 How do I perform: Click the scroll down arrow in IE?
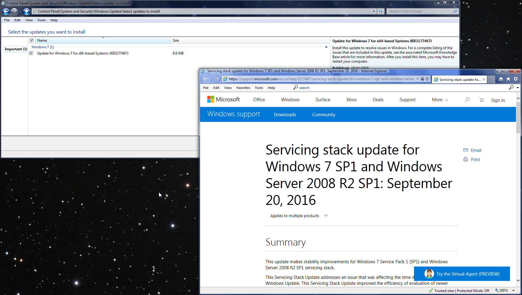click(518, 281)
